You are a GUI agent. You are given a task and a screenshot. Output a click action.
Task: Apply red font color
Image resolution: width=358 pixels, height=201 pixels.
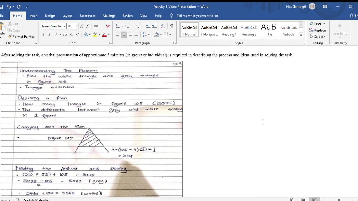click(104, 35)
